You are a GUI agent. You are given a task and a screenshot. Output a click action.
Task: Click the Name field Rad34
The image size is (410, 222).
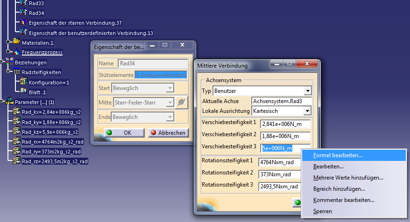pos(153,63)
